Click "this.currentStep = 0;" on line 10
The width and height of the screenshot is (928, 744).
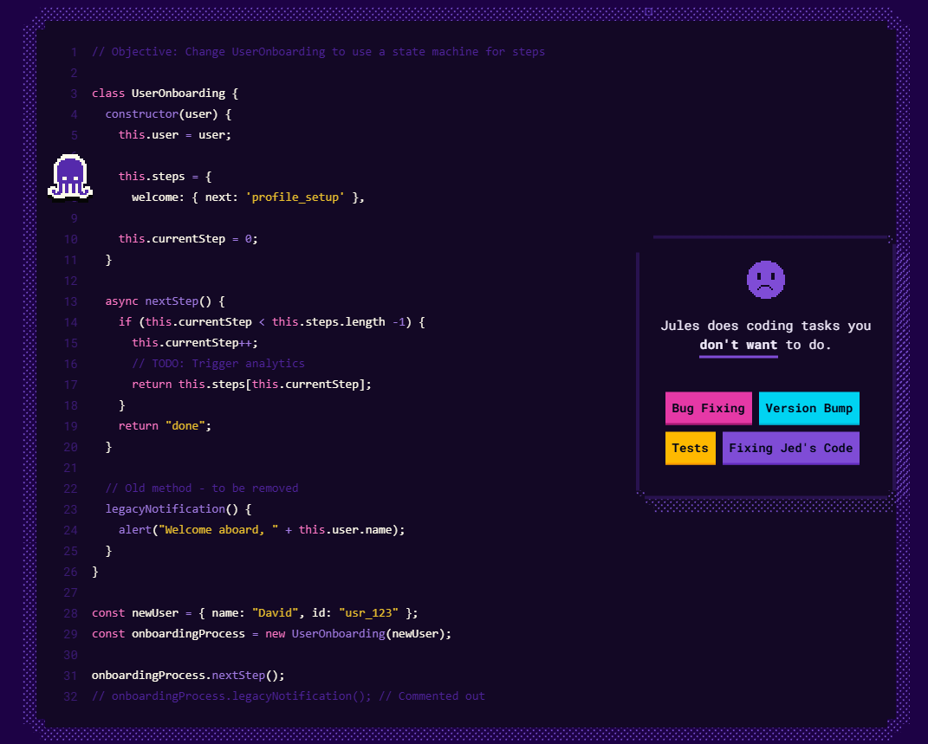pos(188,239)
